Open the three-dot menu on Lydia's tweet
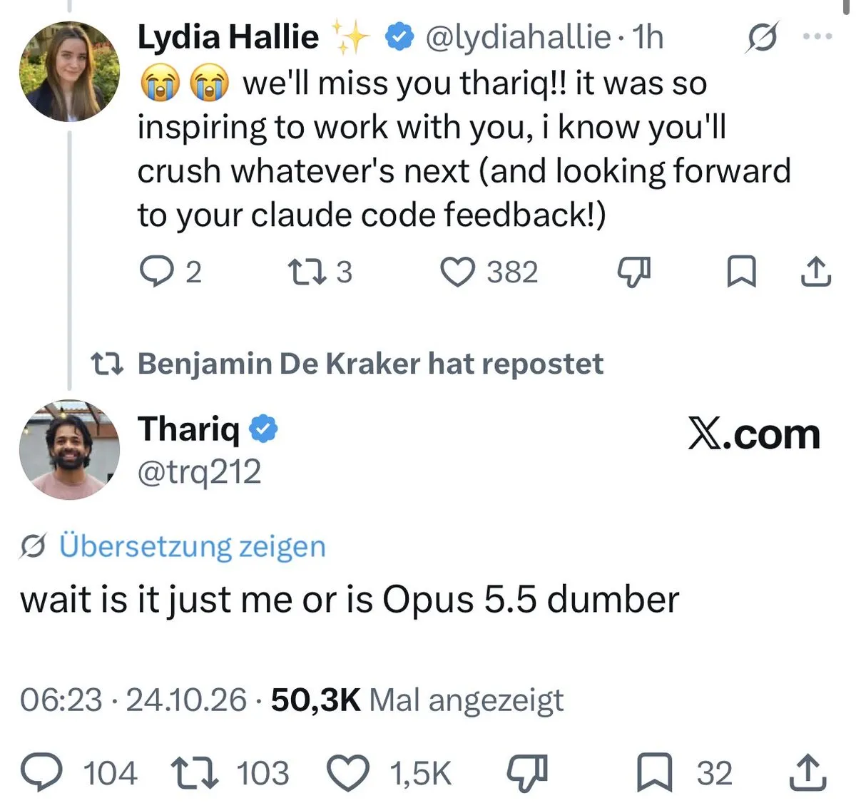 [817, 36]
